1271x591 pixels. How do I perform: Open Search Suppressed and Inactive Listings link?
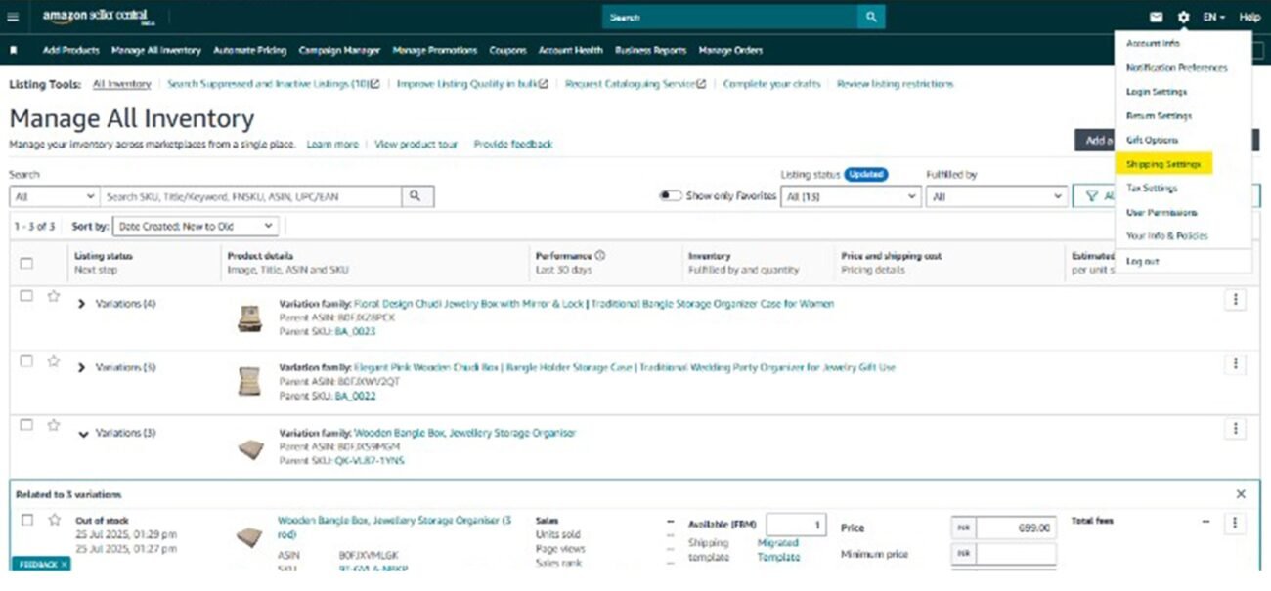pos(273,84)
